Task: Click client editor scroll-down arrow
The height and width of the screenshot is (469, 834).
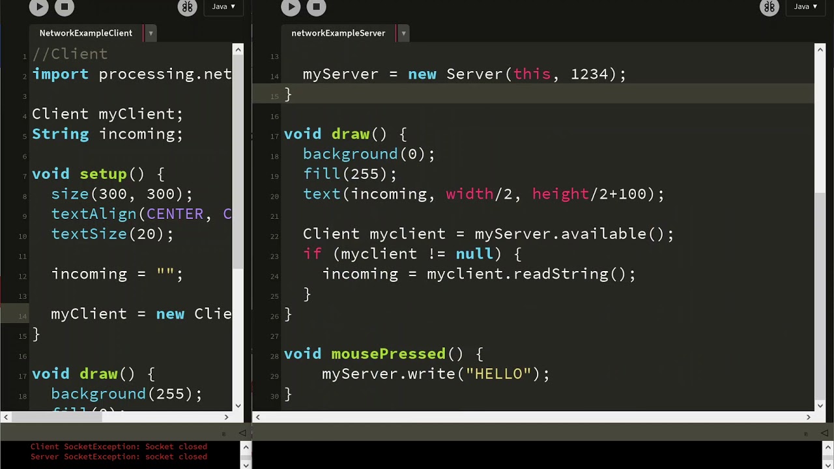Action: (x=238, y=405)
